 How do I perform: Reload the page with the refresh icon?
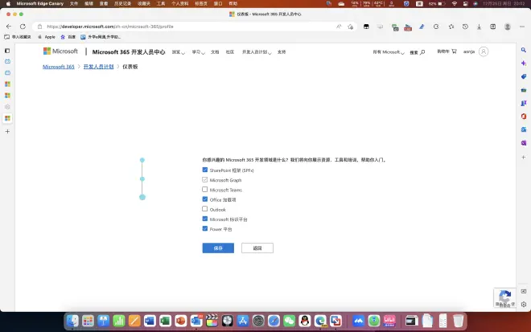point(23,27)
